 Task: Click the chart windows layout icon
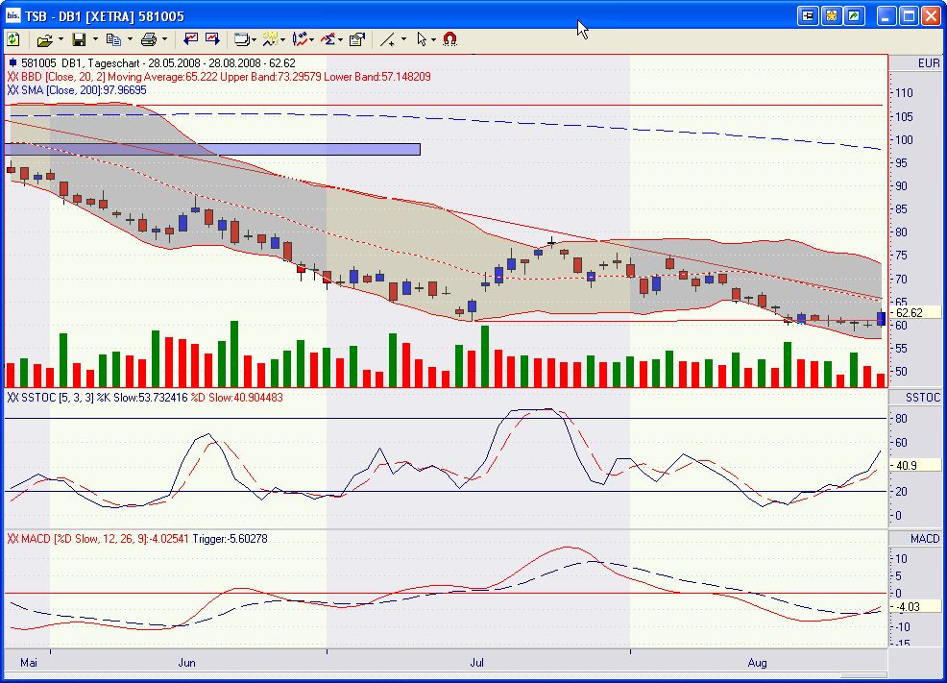[242, 39]
